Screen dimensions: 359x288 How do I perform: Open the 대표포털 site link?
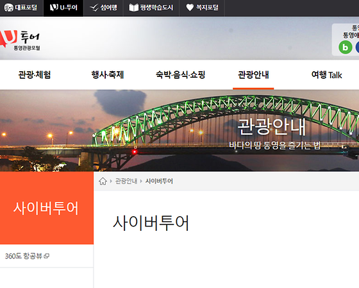click(21, 8)
